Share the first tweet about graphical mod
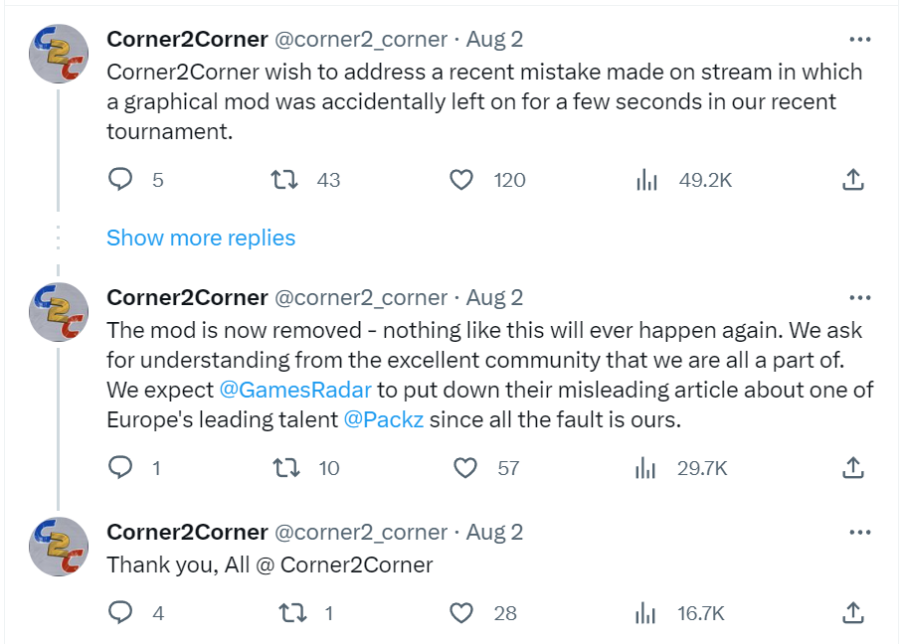Screen dimensions: 906x644 tap(852, 180)
